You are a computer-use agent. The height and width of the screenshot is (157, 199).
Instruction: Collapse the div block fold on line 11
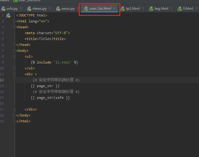14,74
